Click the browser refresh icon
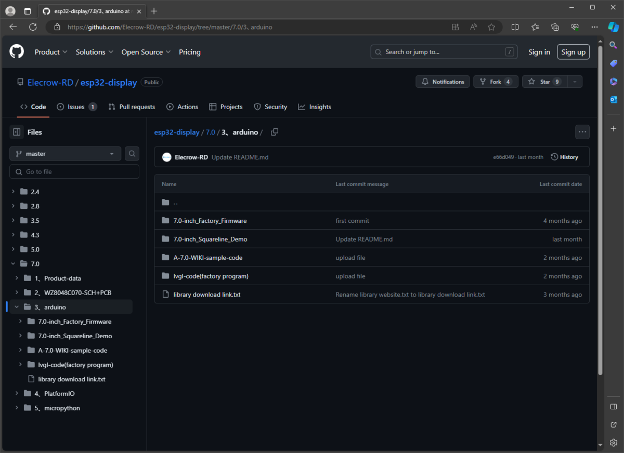Viewport: 624px width, 453px height. point(33,27)
